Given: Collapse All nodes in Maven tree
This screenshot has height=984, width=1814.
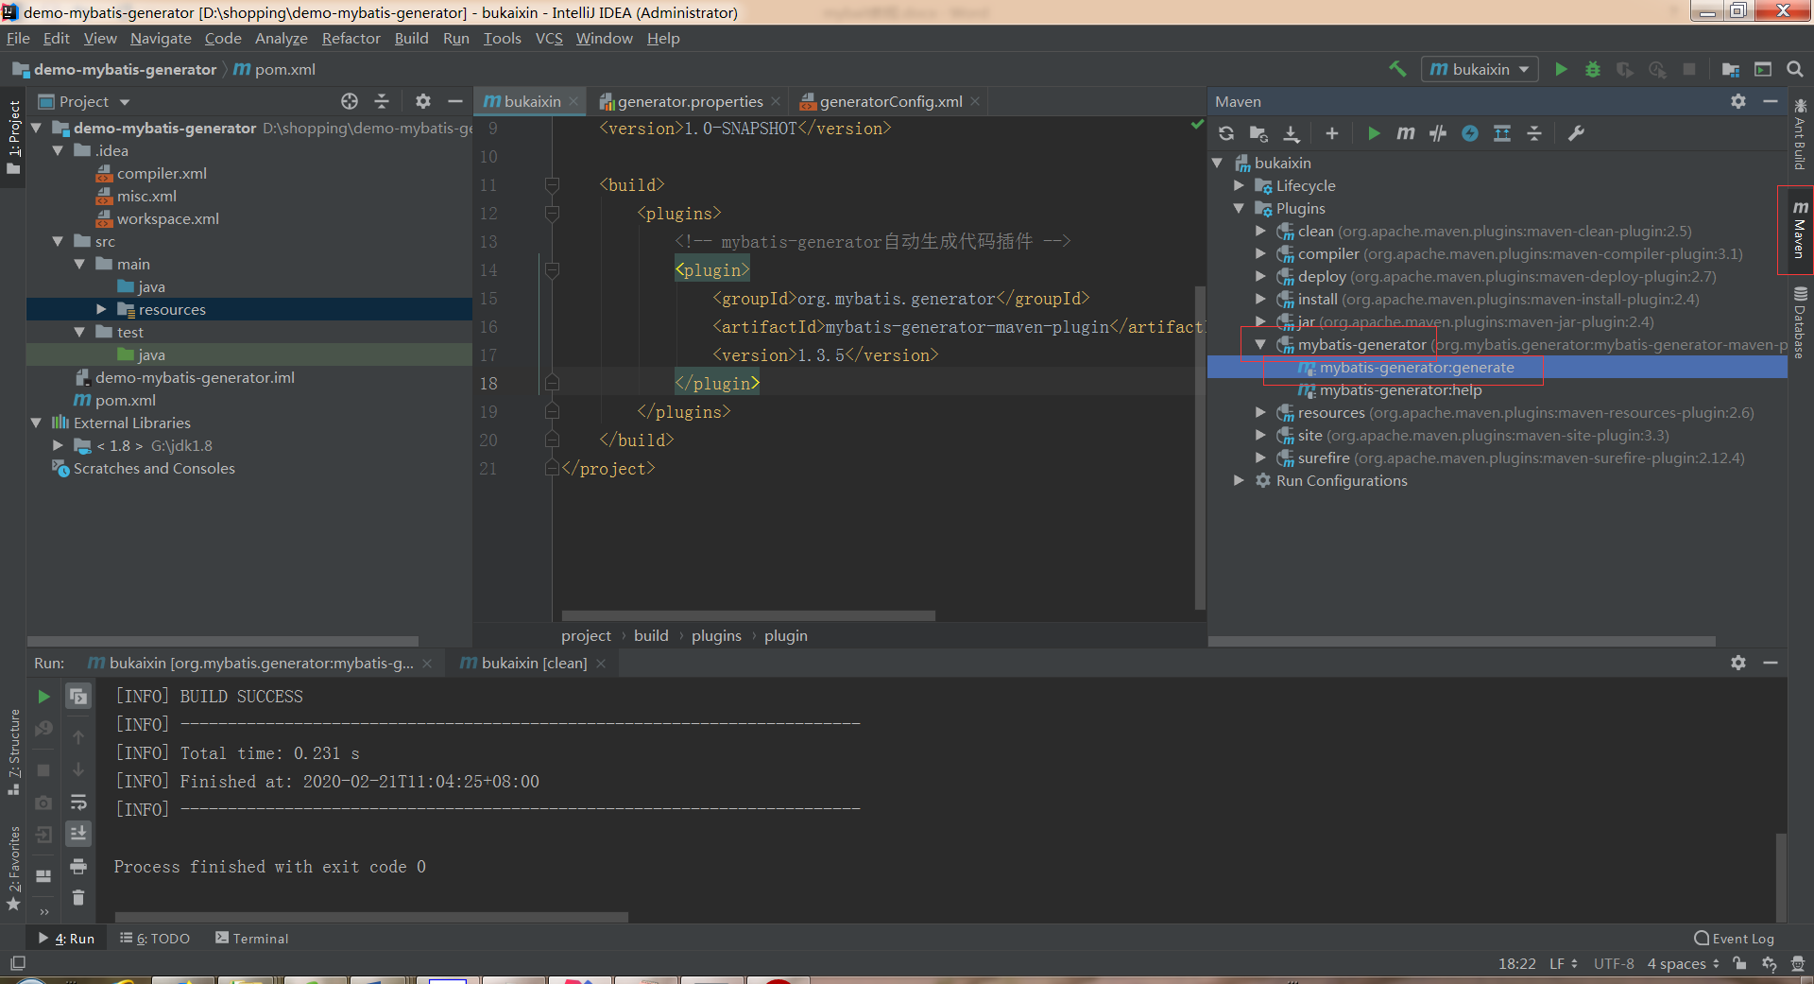Looking at the screenshot, I should 1534,133.
